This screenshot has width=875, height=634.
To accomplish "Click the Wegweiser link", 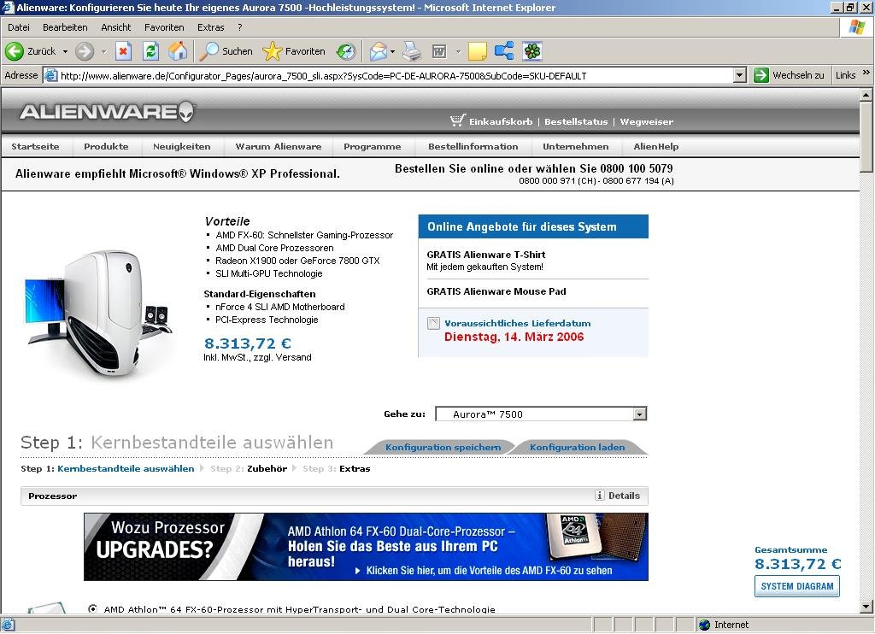I will click(x=646, y=121).
